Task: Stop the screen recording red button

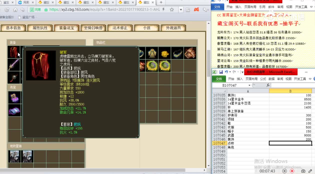Action: (x=292, y=171)
